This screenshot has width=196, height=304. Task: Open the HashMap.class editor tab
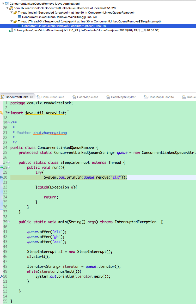pyautogui.click(x=87, y=97)
